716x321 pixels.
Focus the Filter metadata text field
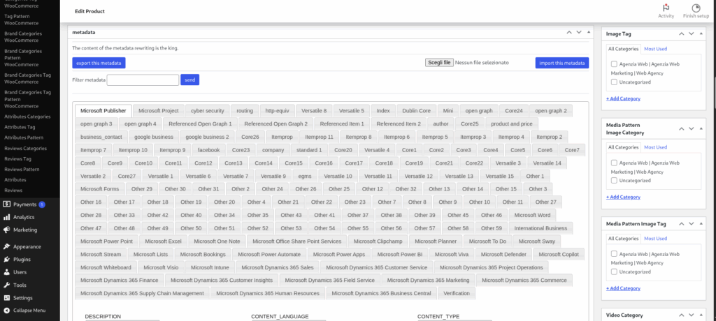[x=143, y=80]
